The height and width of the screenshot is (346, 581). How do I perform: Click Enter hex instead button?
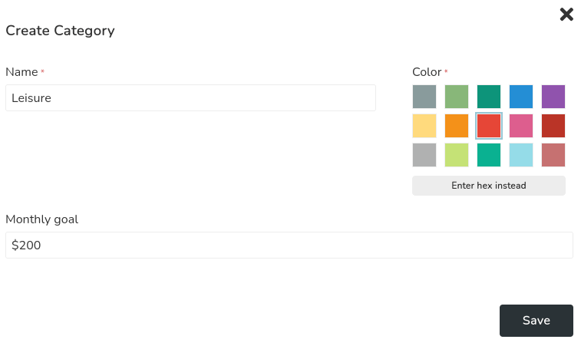pos(489,186)
